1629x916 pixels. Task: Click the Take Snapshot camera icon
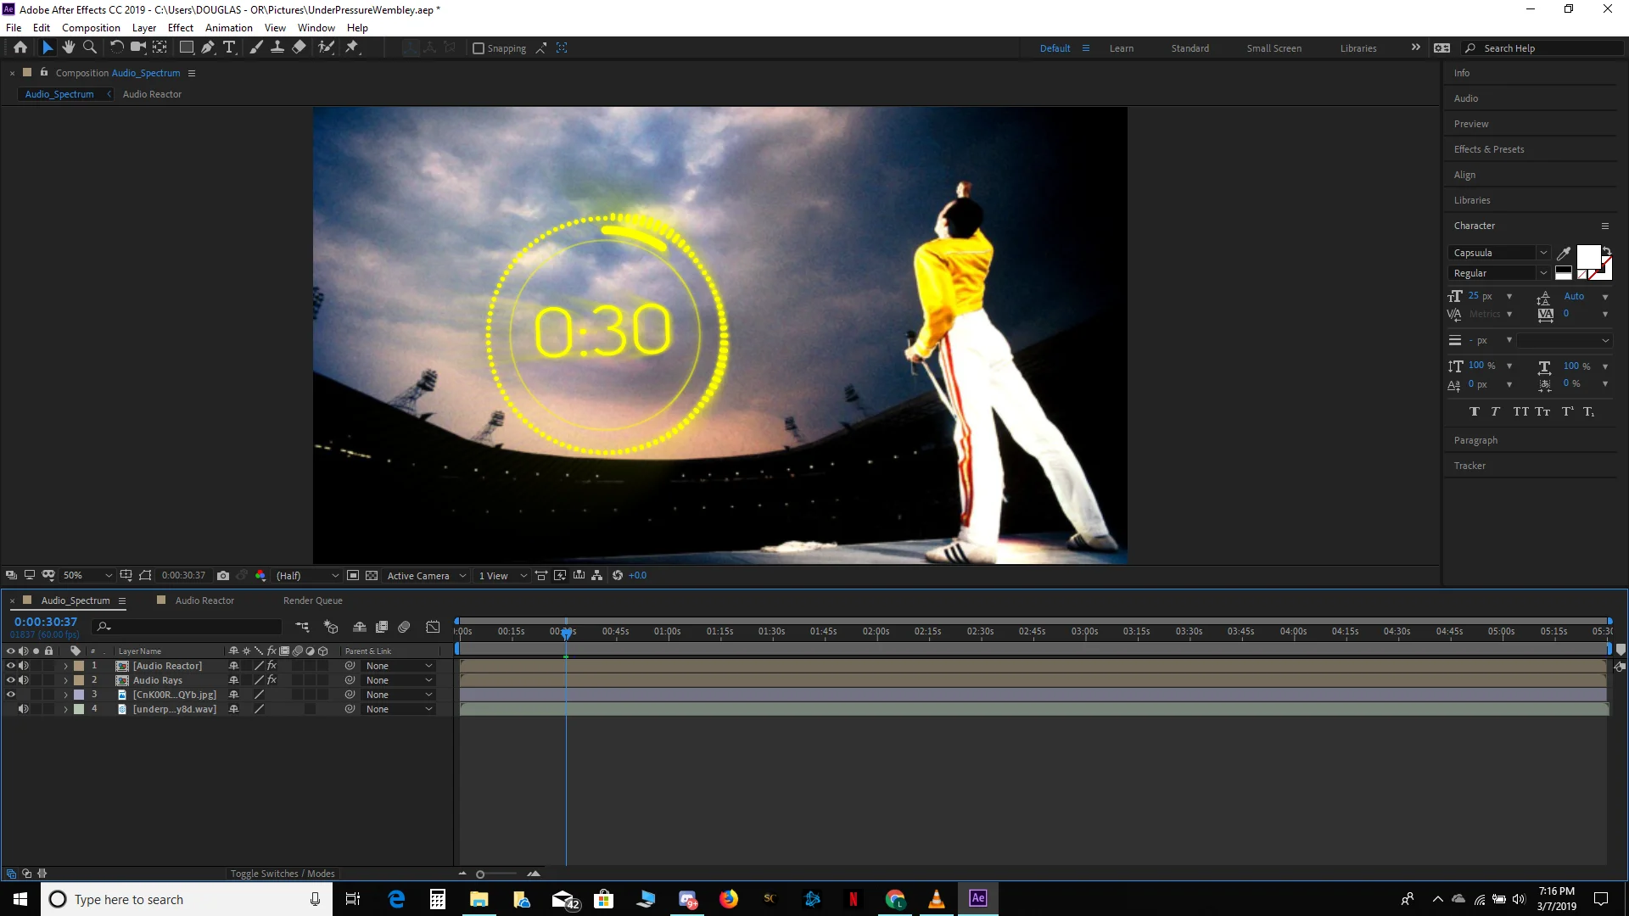(222, 575)
